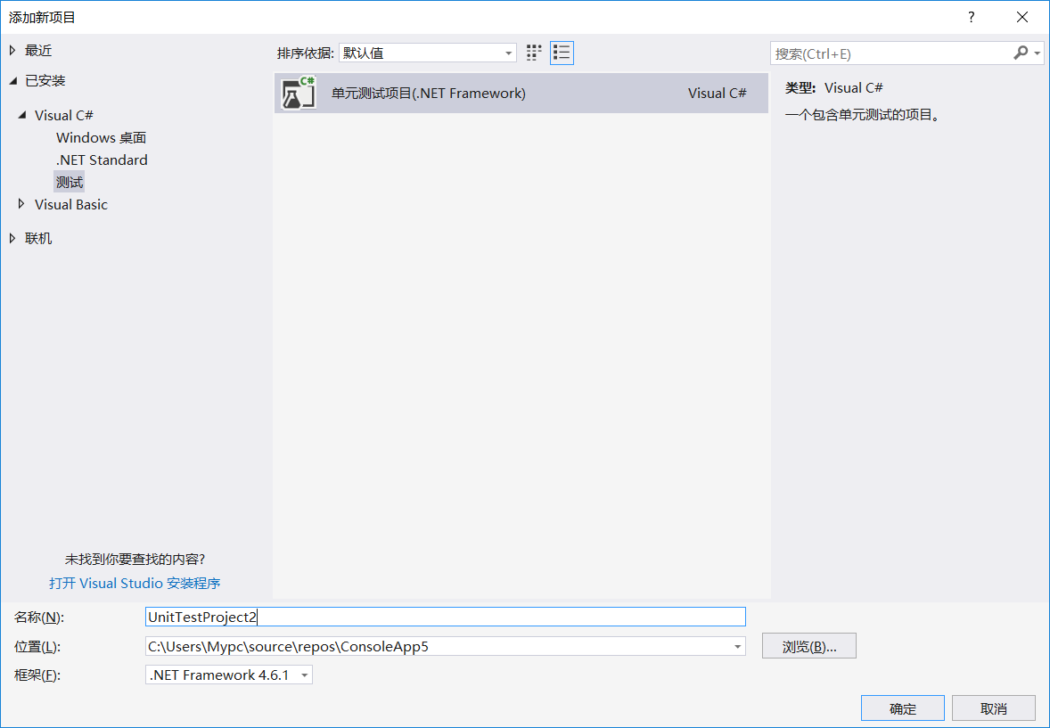
Task: Open the help question mark button
Action: pos(971,18)
